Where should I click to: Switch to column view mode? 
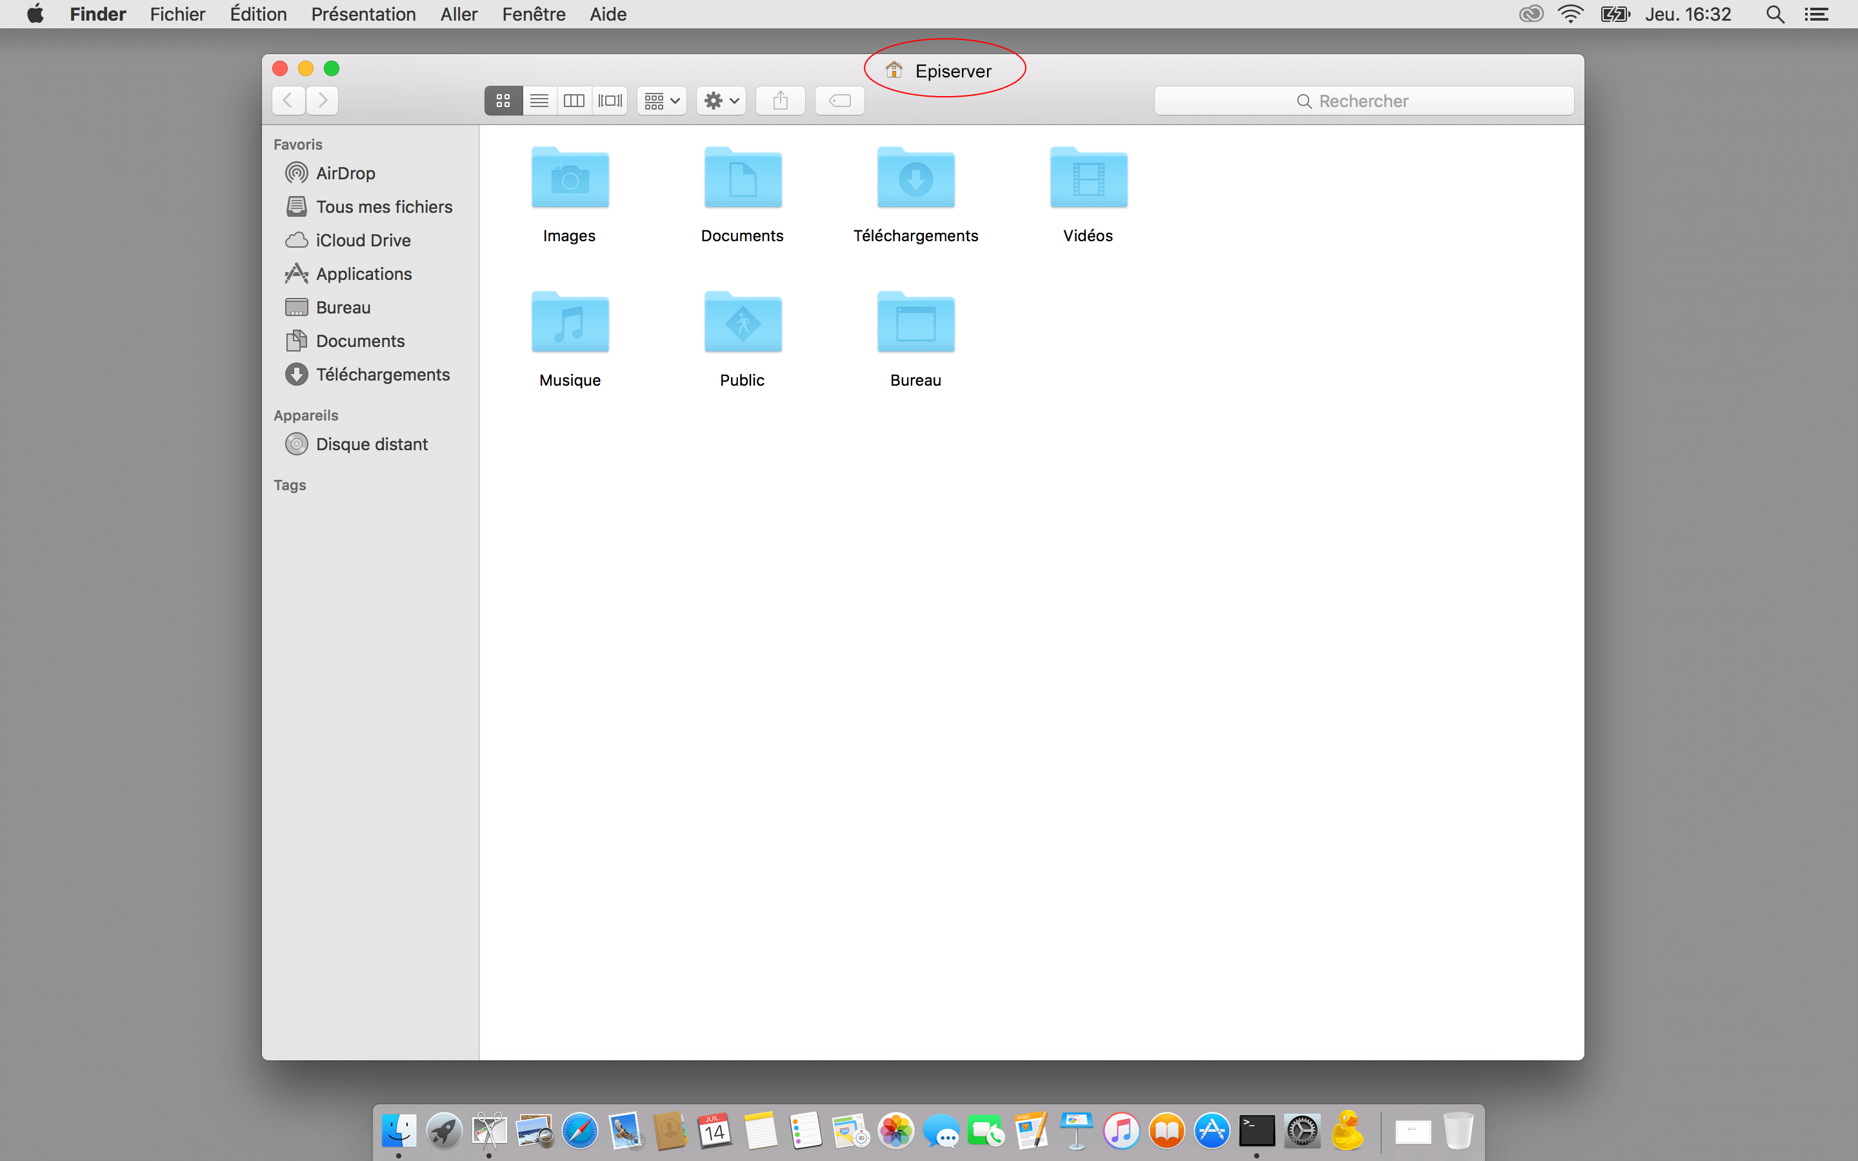(574, 101)
